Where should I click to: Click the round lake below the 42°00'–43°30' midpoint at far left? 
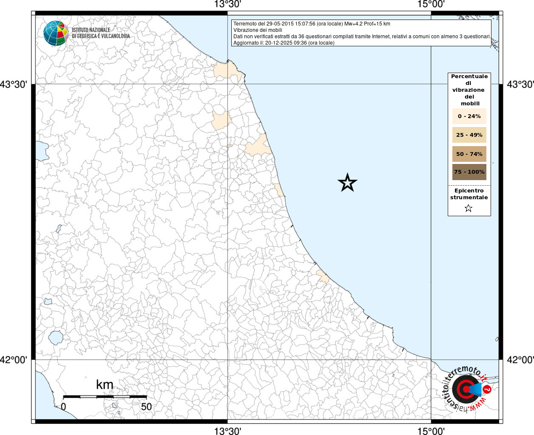coord(56,338)
